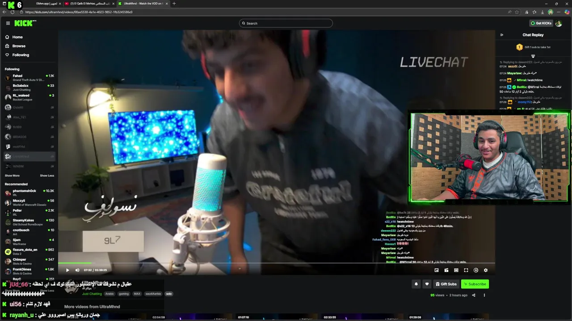Focus the Kick search field

pyautogui.click(x=286, y=23)
